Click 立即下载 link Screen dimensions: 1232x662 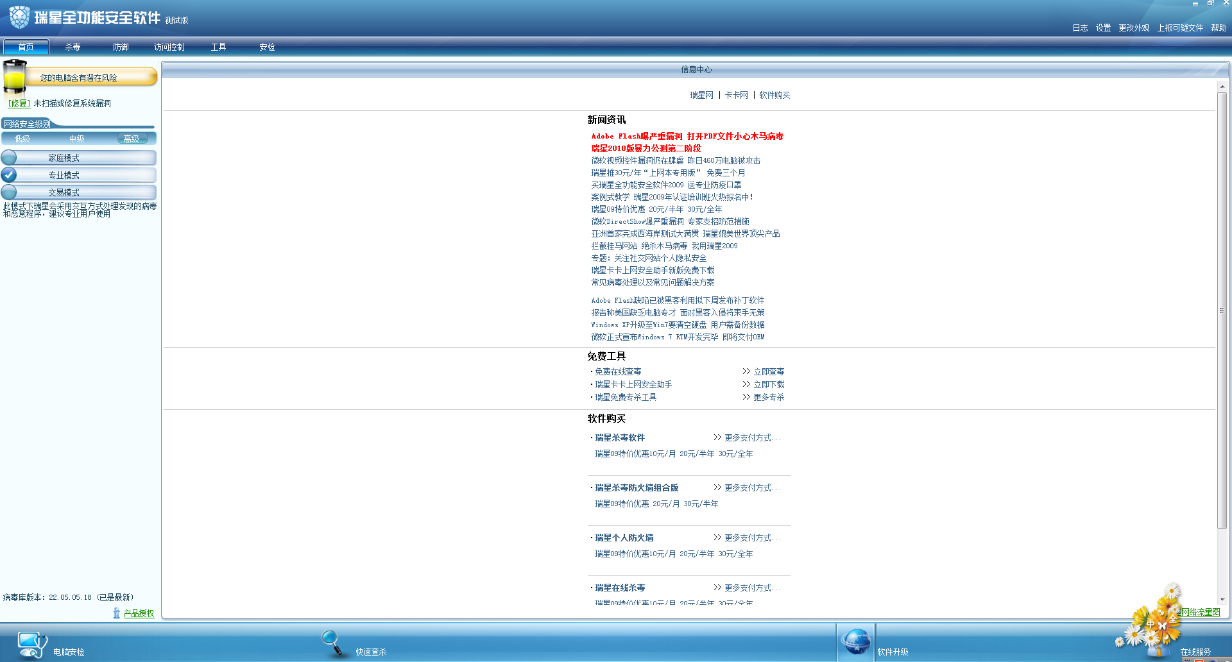(x=769, y=384)
